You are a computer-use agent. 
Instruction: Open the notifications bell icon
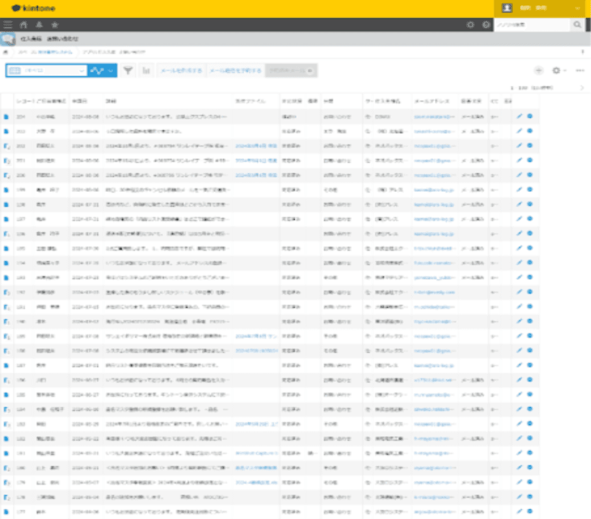39,25
